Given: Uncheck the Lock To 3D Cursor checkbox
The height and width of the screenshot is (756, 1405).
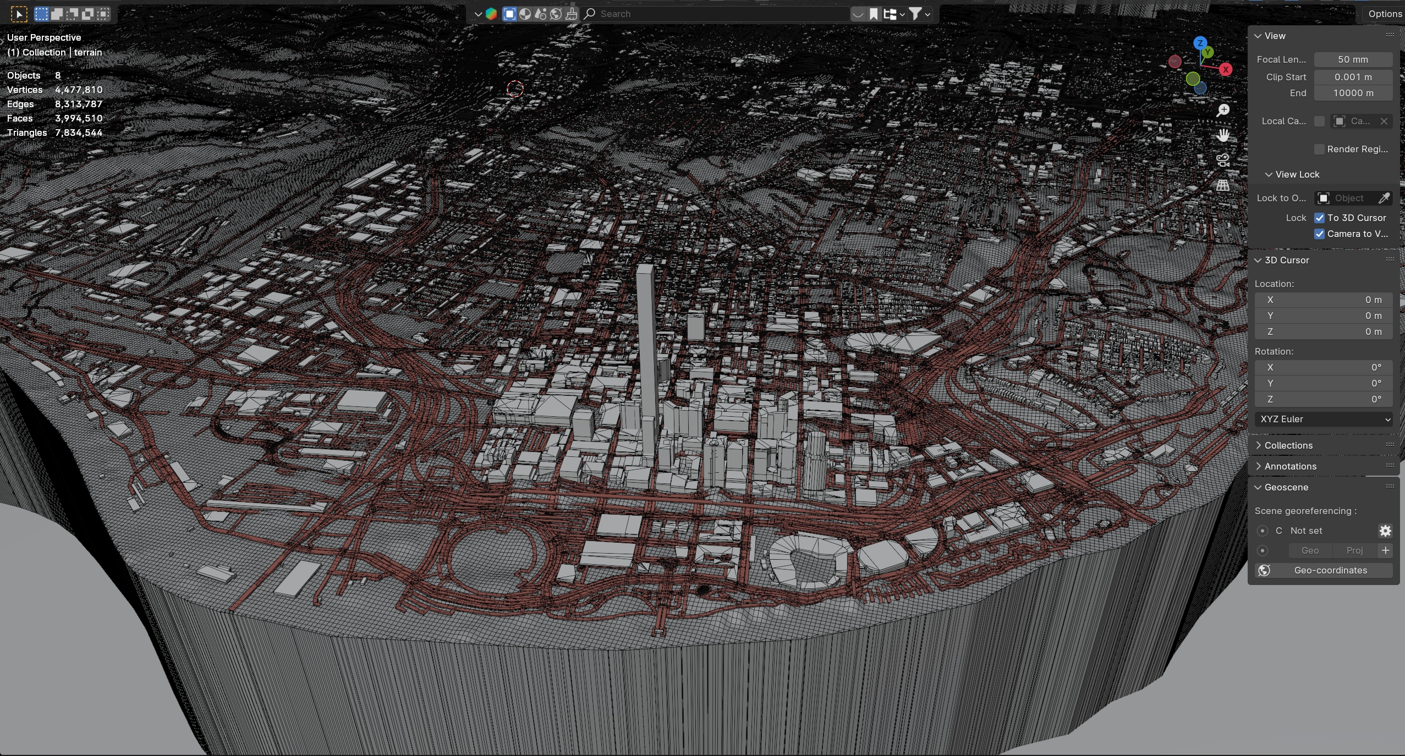Looking at the screenshot, I should tap(1319, 218).
